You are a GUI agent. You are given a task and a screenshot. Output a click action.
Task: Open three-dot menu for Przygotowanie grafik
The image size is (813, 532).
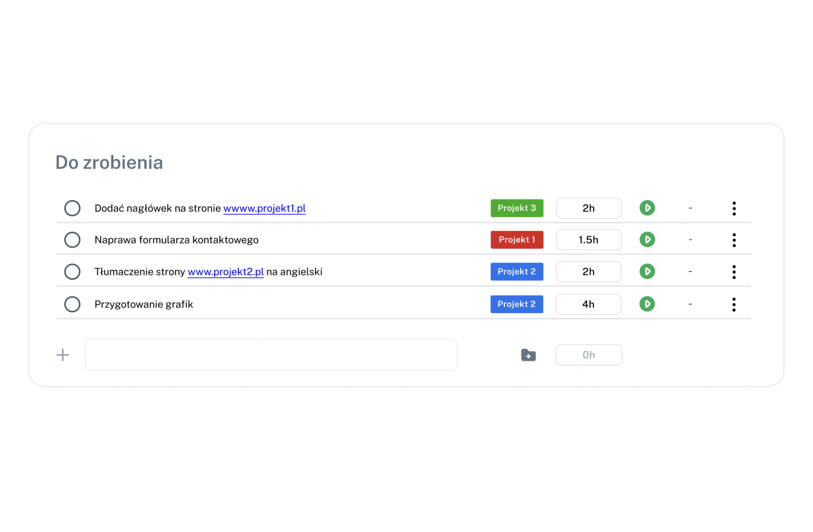(x=734, y=304)
